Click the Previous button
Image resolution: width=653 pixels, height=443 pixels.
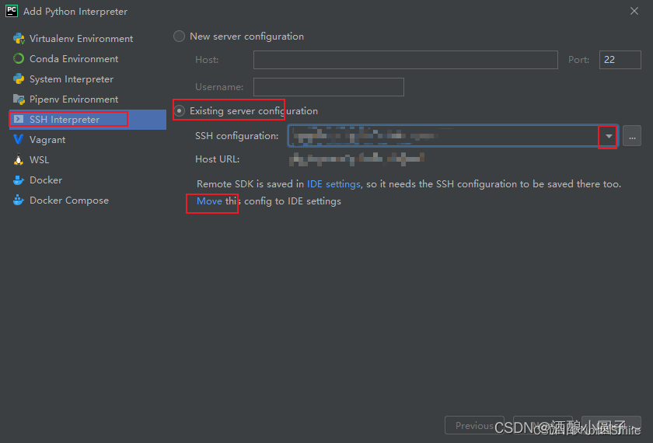474,426
